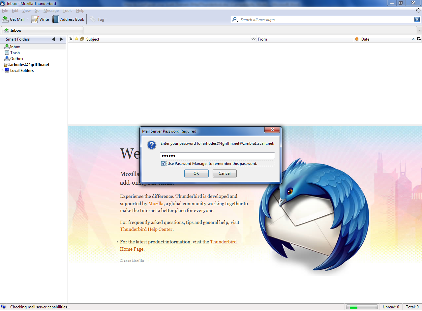The image size is (422, 311).
Task: Open the Message menu
Action: 51,11
